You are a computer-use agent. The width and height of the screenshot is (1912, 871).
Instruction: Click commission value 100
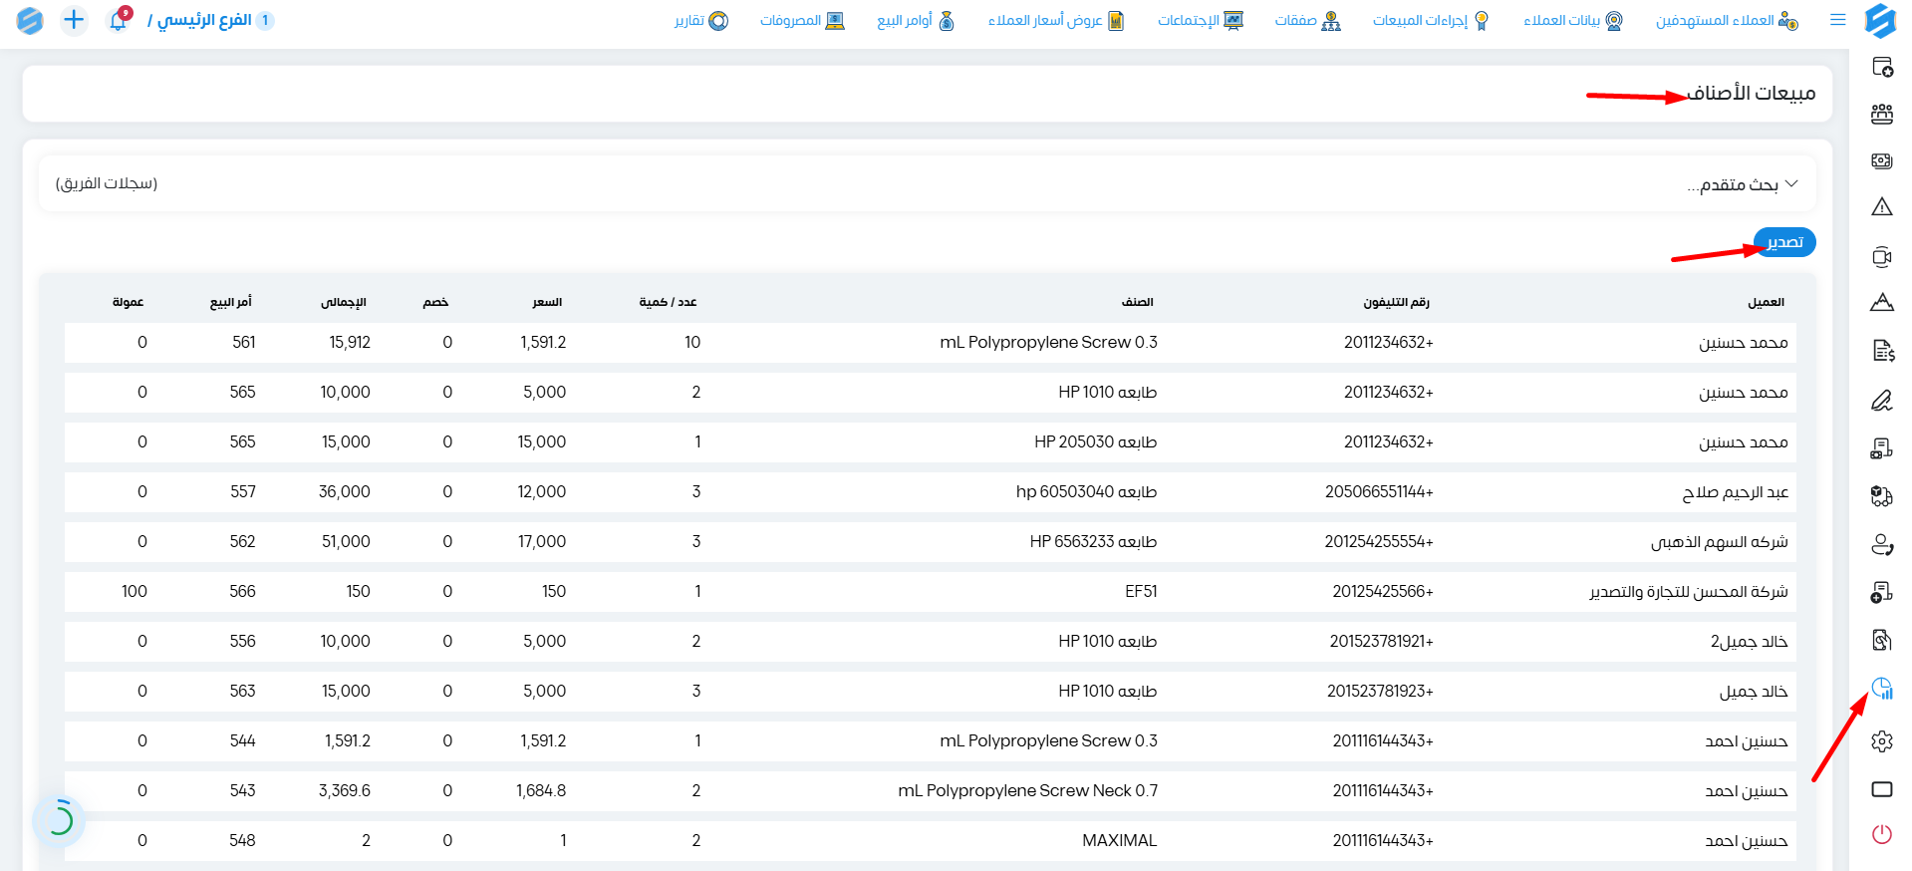135,592
